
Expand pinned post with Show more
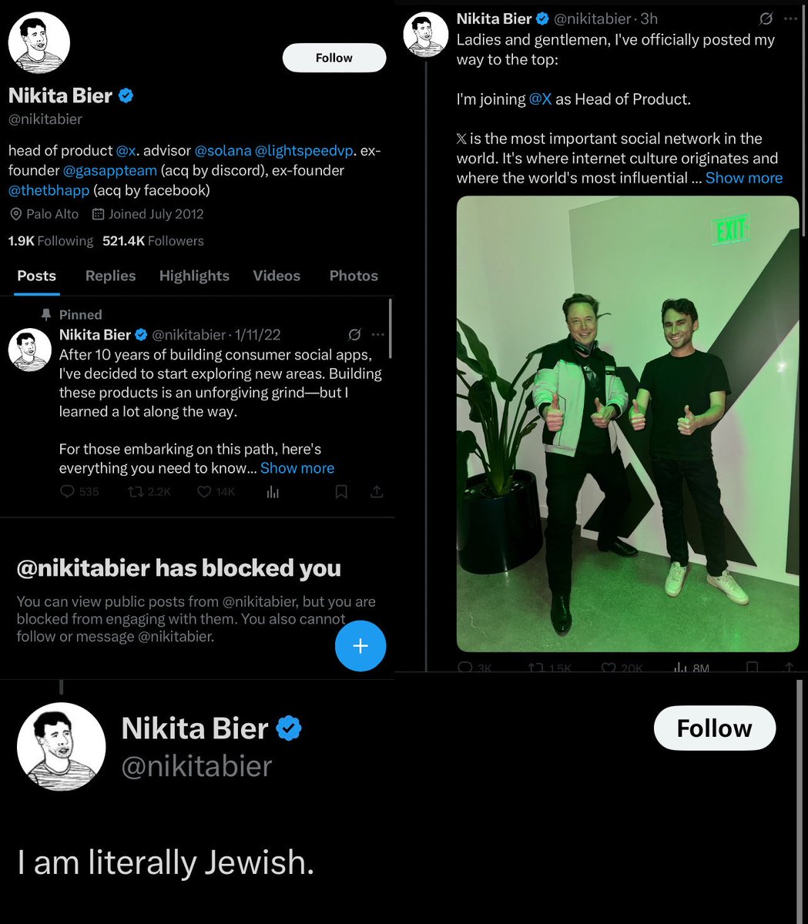[x=297, y=468]
